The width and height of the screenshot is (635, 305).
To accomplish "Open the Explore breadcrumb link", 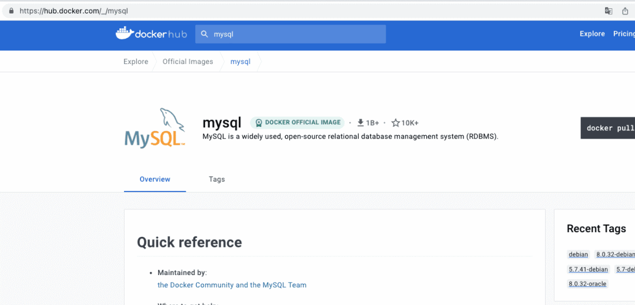I will point(136,62).
